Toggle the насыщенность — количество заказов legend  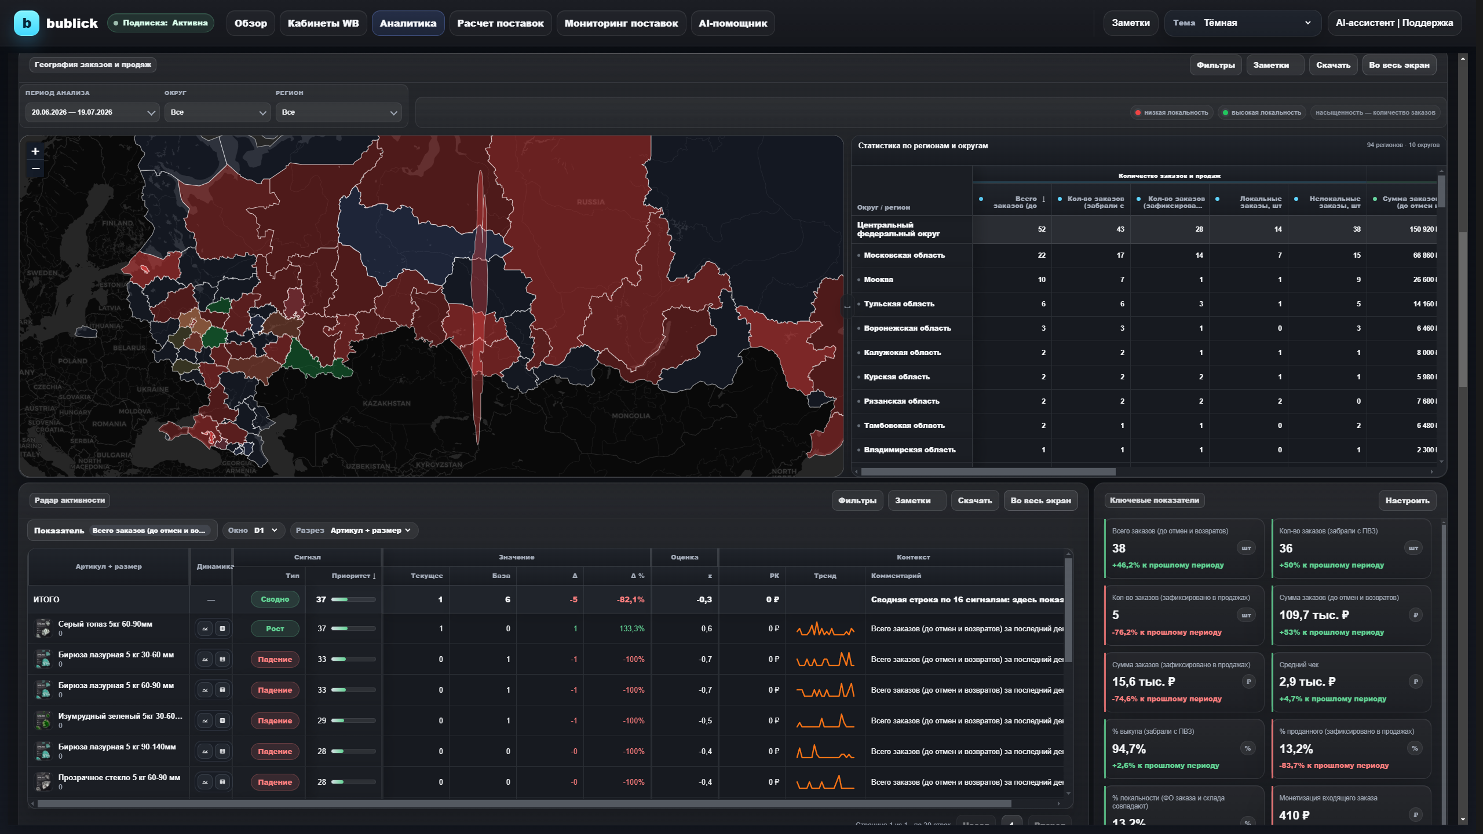coord(1375,112)
